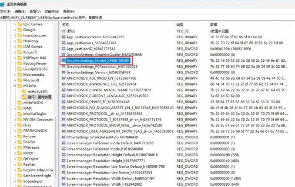Viewport: 295px width, 187px height.
Task: Expand the Google registry key
Action: pos(15,30)
